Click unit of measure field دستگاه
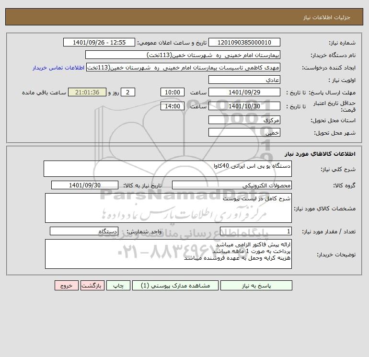The width and height of the screenshot is (369, 357). pyautogui.click(x=84, y=231)
